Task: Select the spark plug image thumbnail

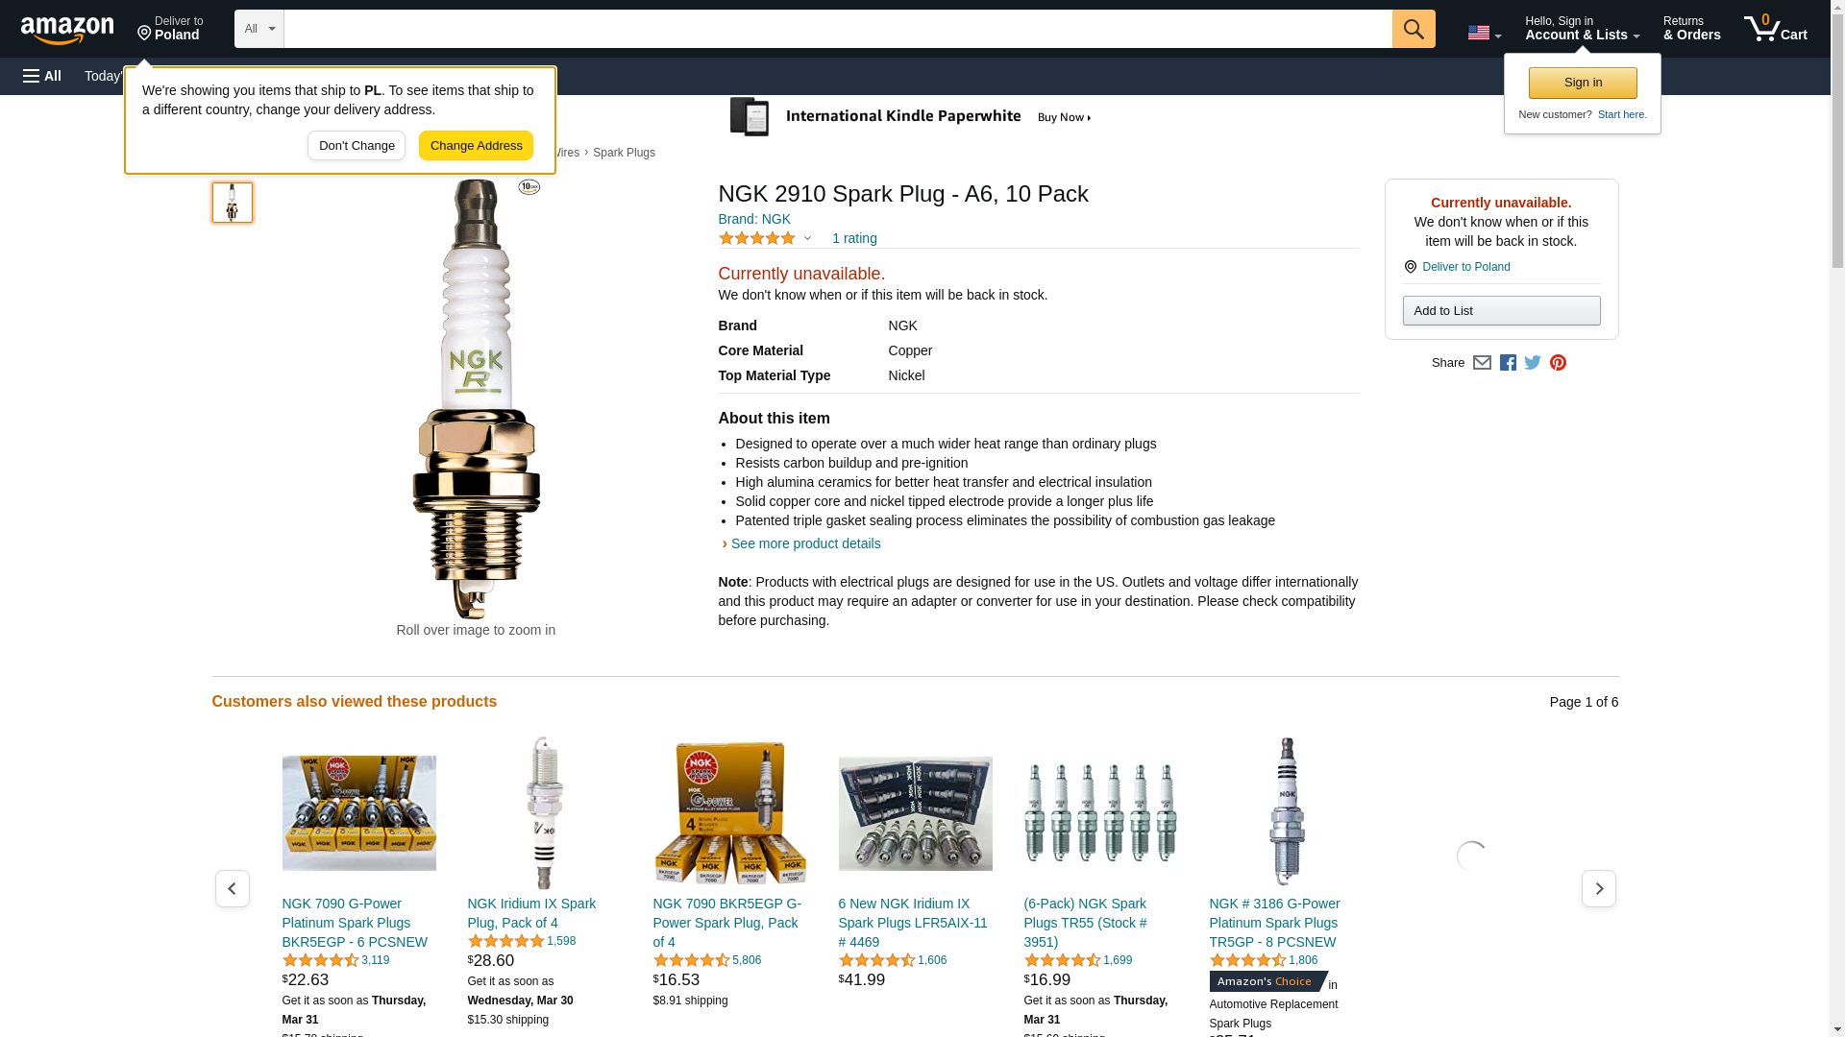Action: point(233,203)
